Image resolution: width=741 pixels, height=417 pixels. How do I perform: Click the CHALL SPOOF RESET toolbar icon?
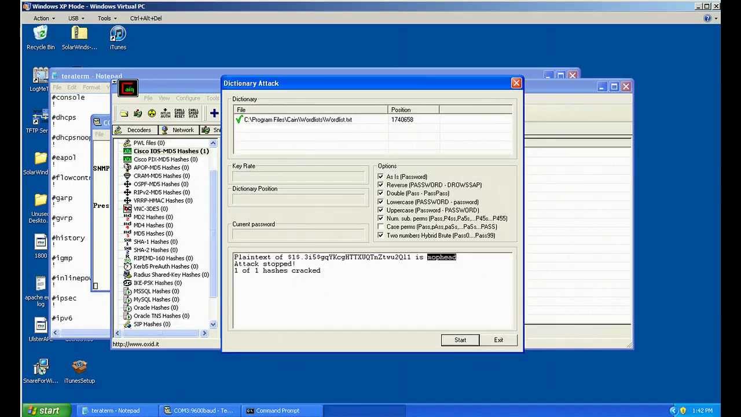point(179,114)
